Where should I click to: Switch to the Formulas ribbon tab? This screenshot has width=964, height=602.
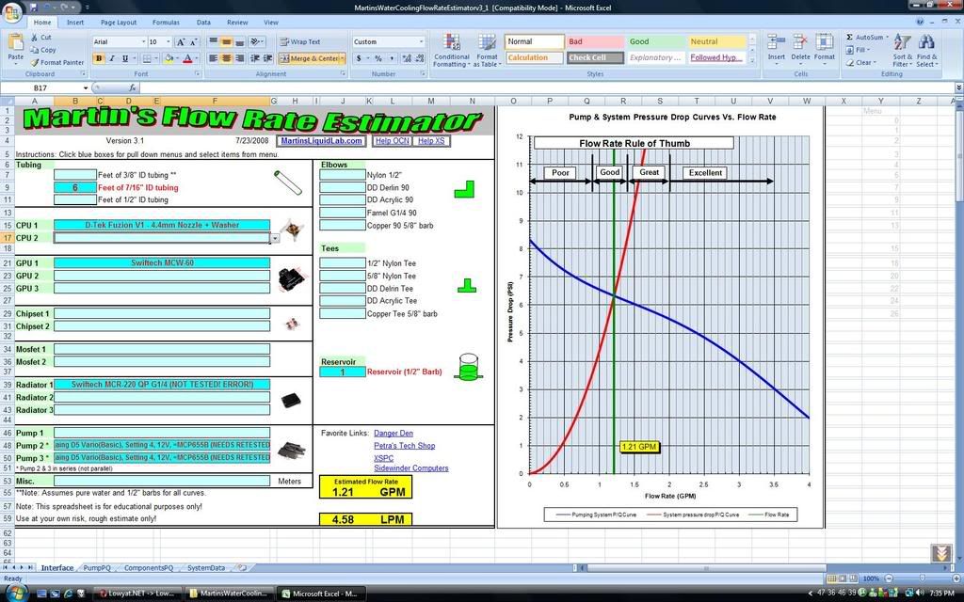point(166,22)
